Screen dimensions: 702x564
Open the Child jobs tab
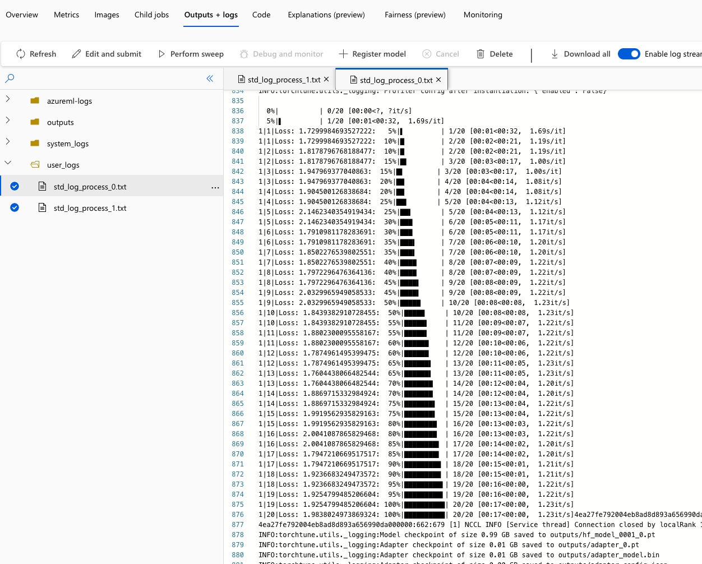click(151, 15)
